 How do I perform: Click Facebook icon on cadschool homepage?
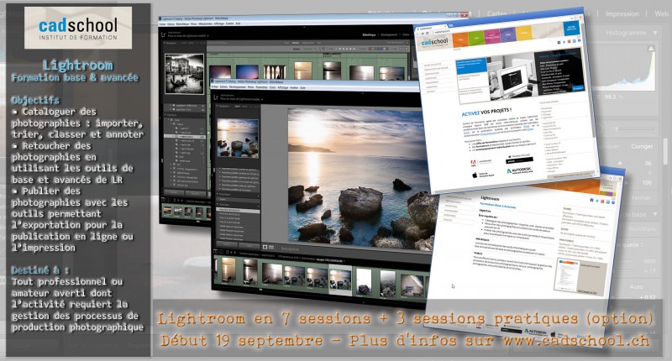(x=559, y=43)
